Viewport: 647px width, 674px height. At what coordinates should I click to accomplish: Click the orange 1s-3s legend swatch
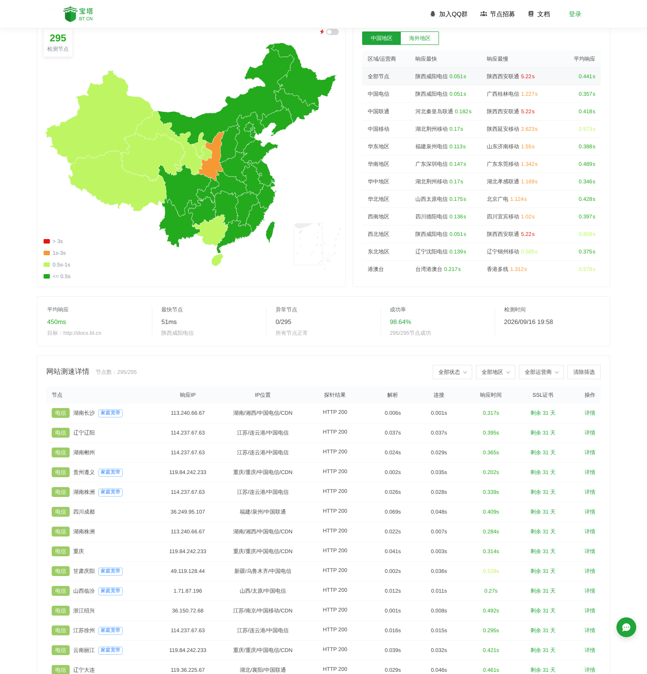click(x=47, y=253)
